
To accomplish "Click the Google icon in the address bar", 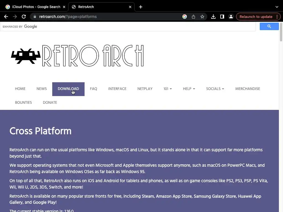I will tap(184, 17).
